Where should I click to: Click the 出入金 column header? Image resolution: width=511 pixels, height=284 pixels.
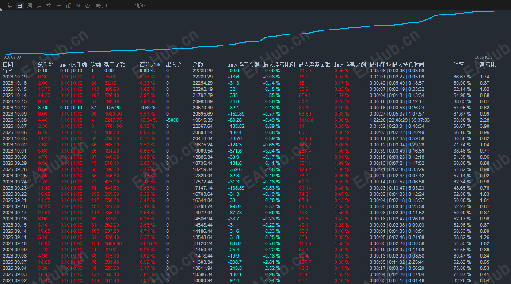(174, 65)
